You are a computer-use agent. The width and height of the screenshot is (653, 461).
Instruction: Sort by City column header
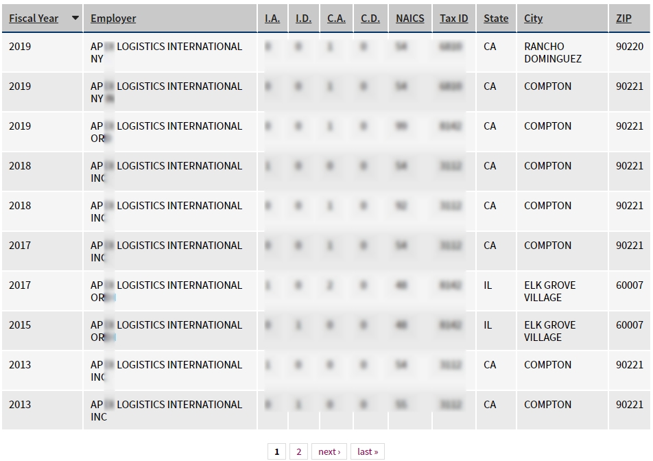pos(533,19)
